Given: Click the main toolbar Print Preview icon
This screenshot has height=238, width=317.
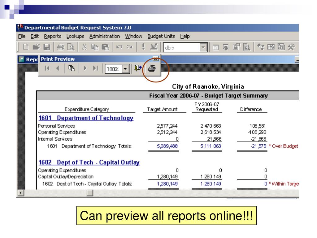Looking at the screenshot, I should pos(71,47).
